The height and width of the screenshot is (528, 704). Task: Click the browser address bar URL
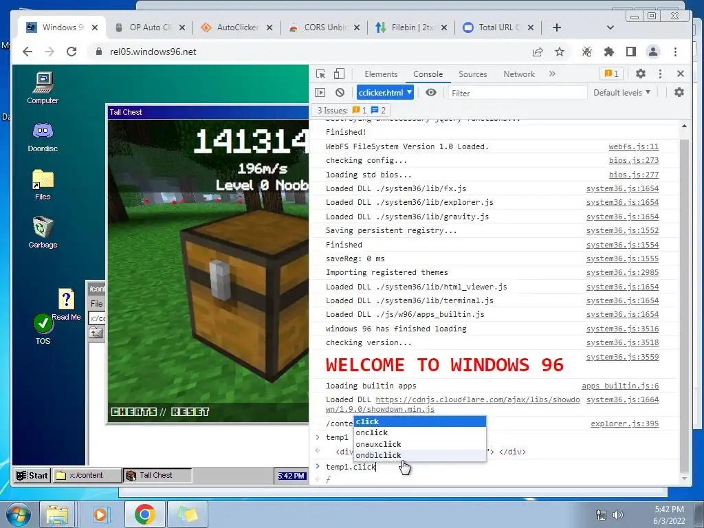point(153,52)
